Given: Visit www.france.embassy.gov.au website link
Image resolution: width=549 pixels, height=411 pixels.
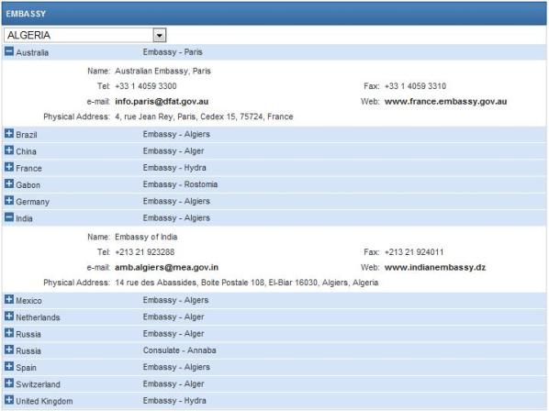Looking at the screenshot, I should coord(445,102).
